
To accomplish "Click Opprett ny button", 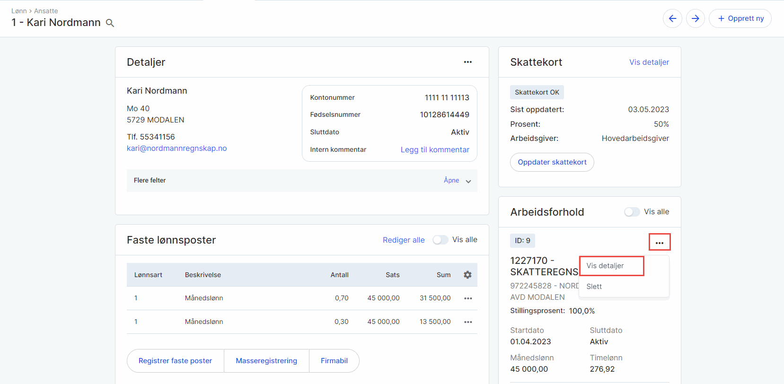I will click(x=740, y=18).
